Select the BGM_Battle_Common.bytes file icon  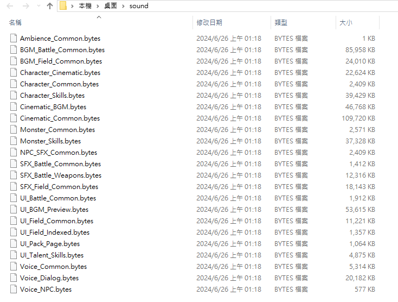click(14, 49)
